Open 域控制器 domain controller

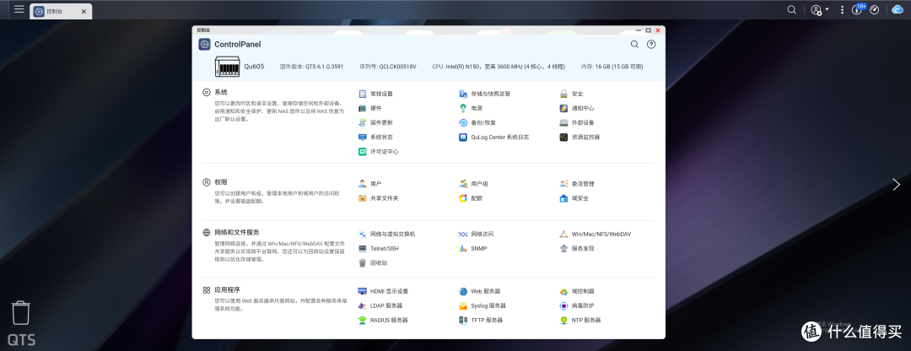coord(577,291)
